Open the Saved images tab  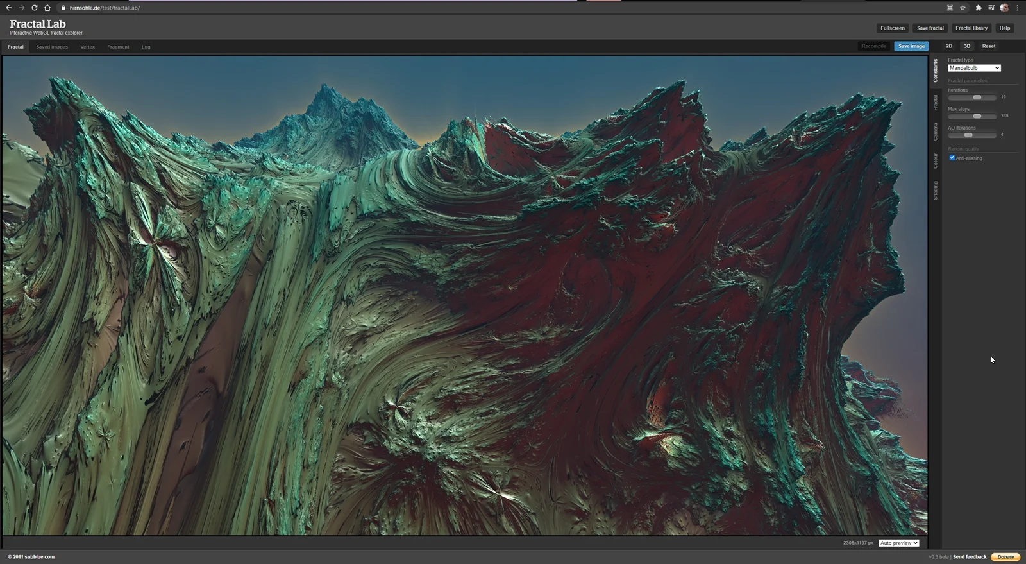point(52,47)
